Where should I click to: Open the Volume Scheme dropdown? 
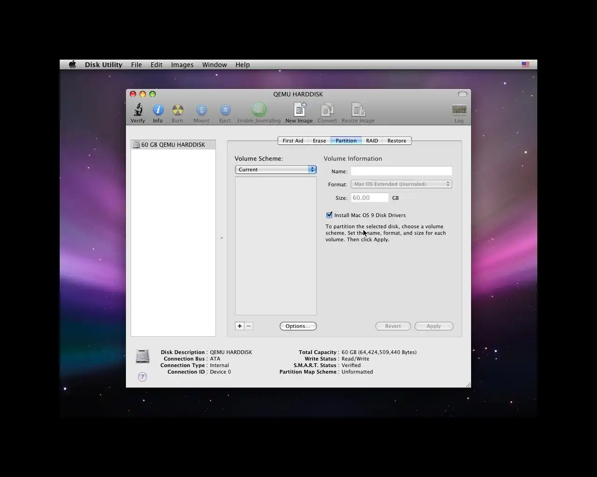(276, 170)
